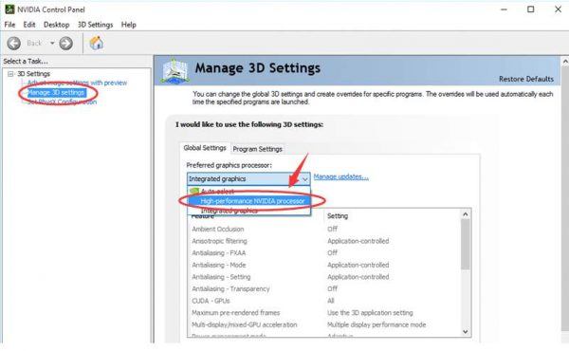The height and width of the screenshot is (351, 569).
Task: Open the Help menu
Action: click(129, 25)
